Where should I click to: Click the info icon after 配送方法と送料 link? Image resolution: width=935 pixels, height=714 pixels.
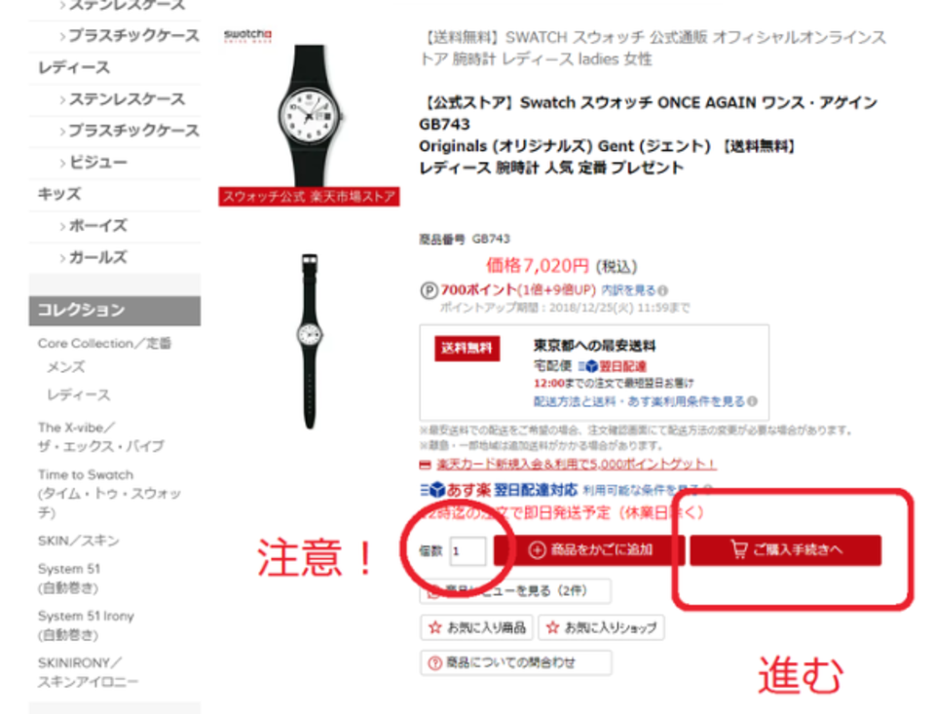(753, 401)
